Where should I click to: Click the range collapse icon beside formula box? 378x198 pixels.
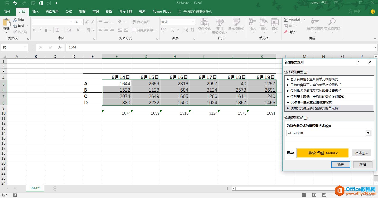[x=368, y=133]
